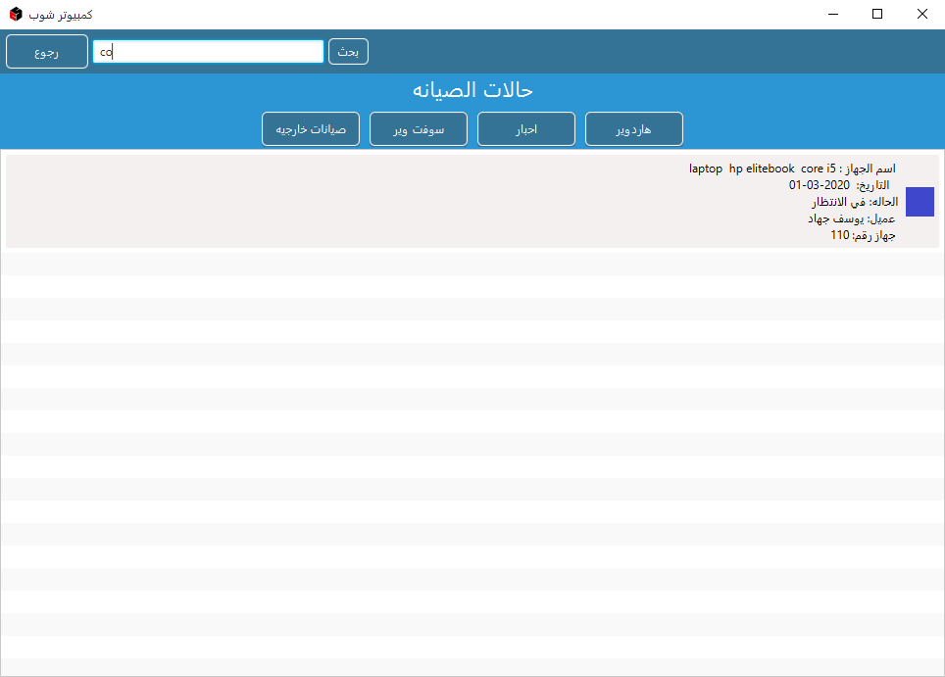This screenshot has height=677, width=945.
Task: Close the Computer Shop window
Action: coord(921,15)
